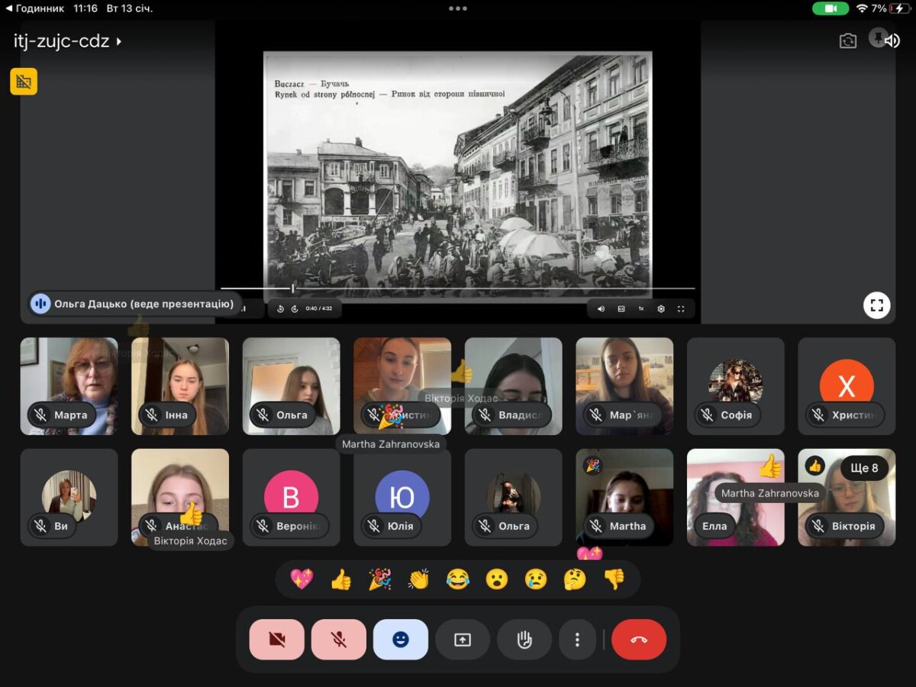Send the thumbs down reaction

coord(614,579)
